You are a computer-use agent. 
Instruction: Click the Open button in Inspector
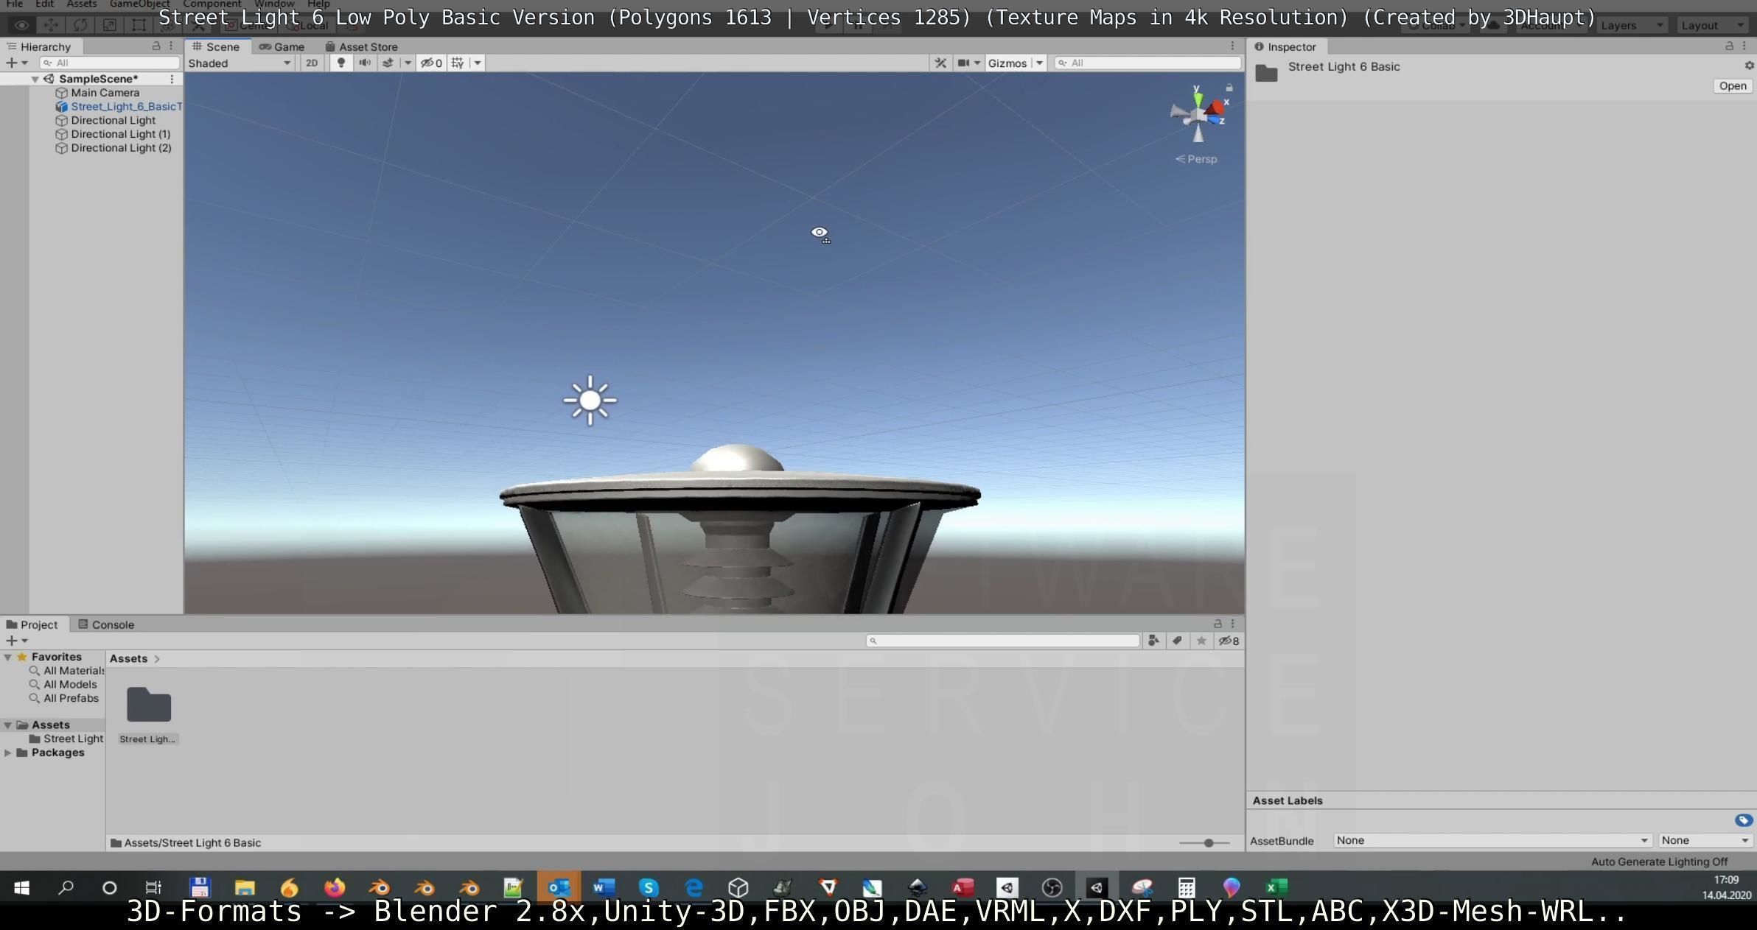point(1732,86)
